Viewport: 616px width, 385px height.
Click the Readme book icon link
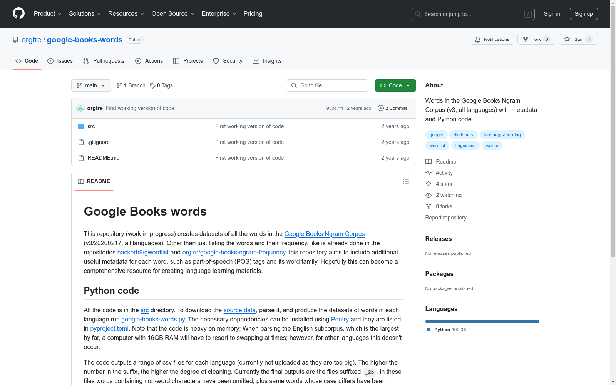441,162
